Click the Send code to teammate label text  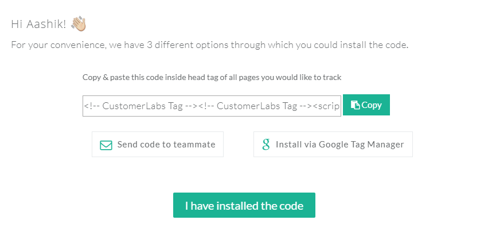pos(166,145)
